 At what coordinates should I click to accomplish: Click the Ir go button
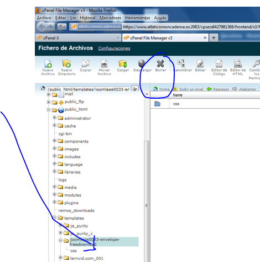point(135,89)
